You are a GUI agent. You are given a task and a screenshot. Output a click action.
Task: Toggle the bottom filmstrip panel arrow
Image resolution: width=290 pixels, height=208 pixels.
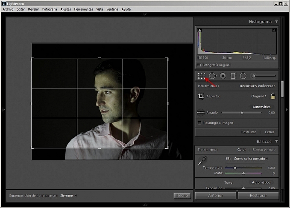coord(145,204)
